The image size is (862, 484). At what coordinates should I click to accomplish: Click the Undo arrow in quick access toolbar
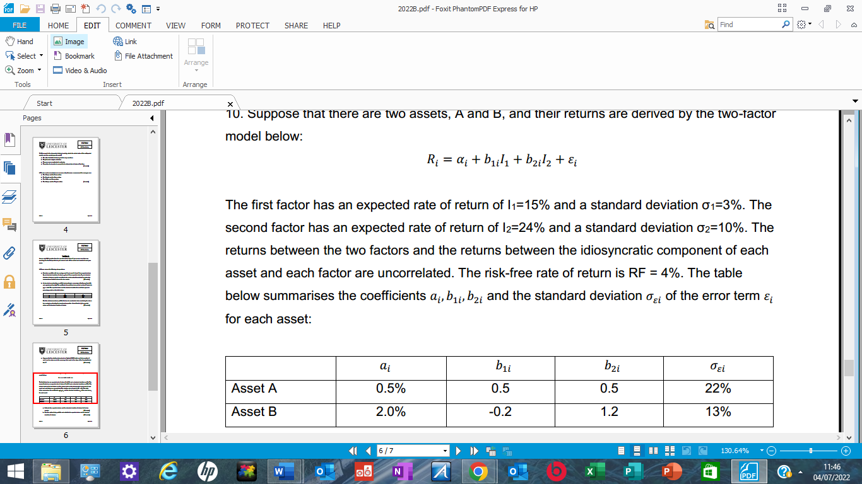point(100,9)
